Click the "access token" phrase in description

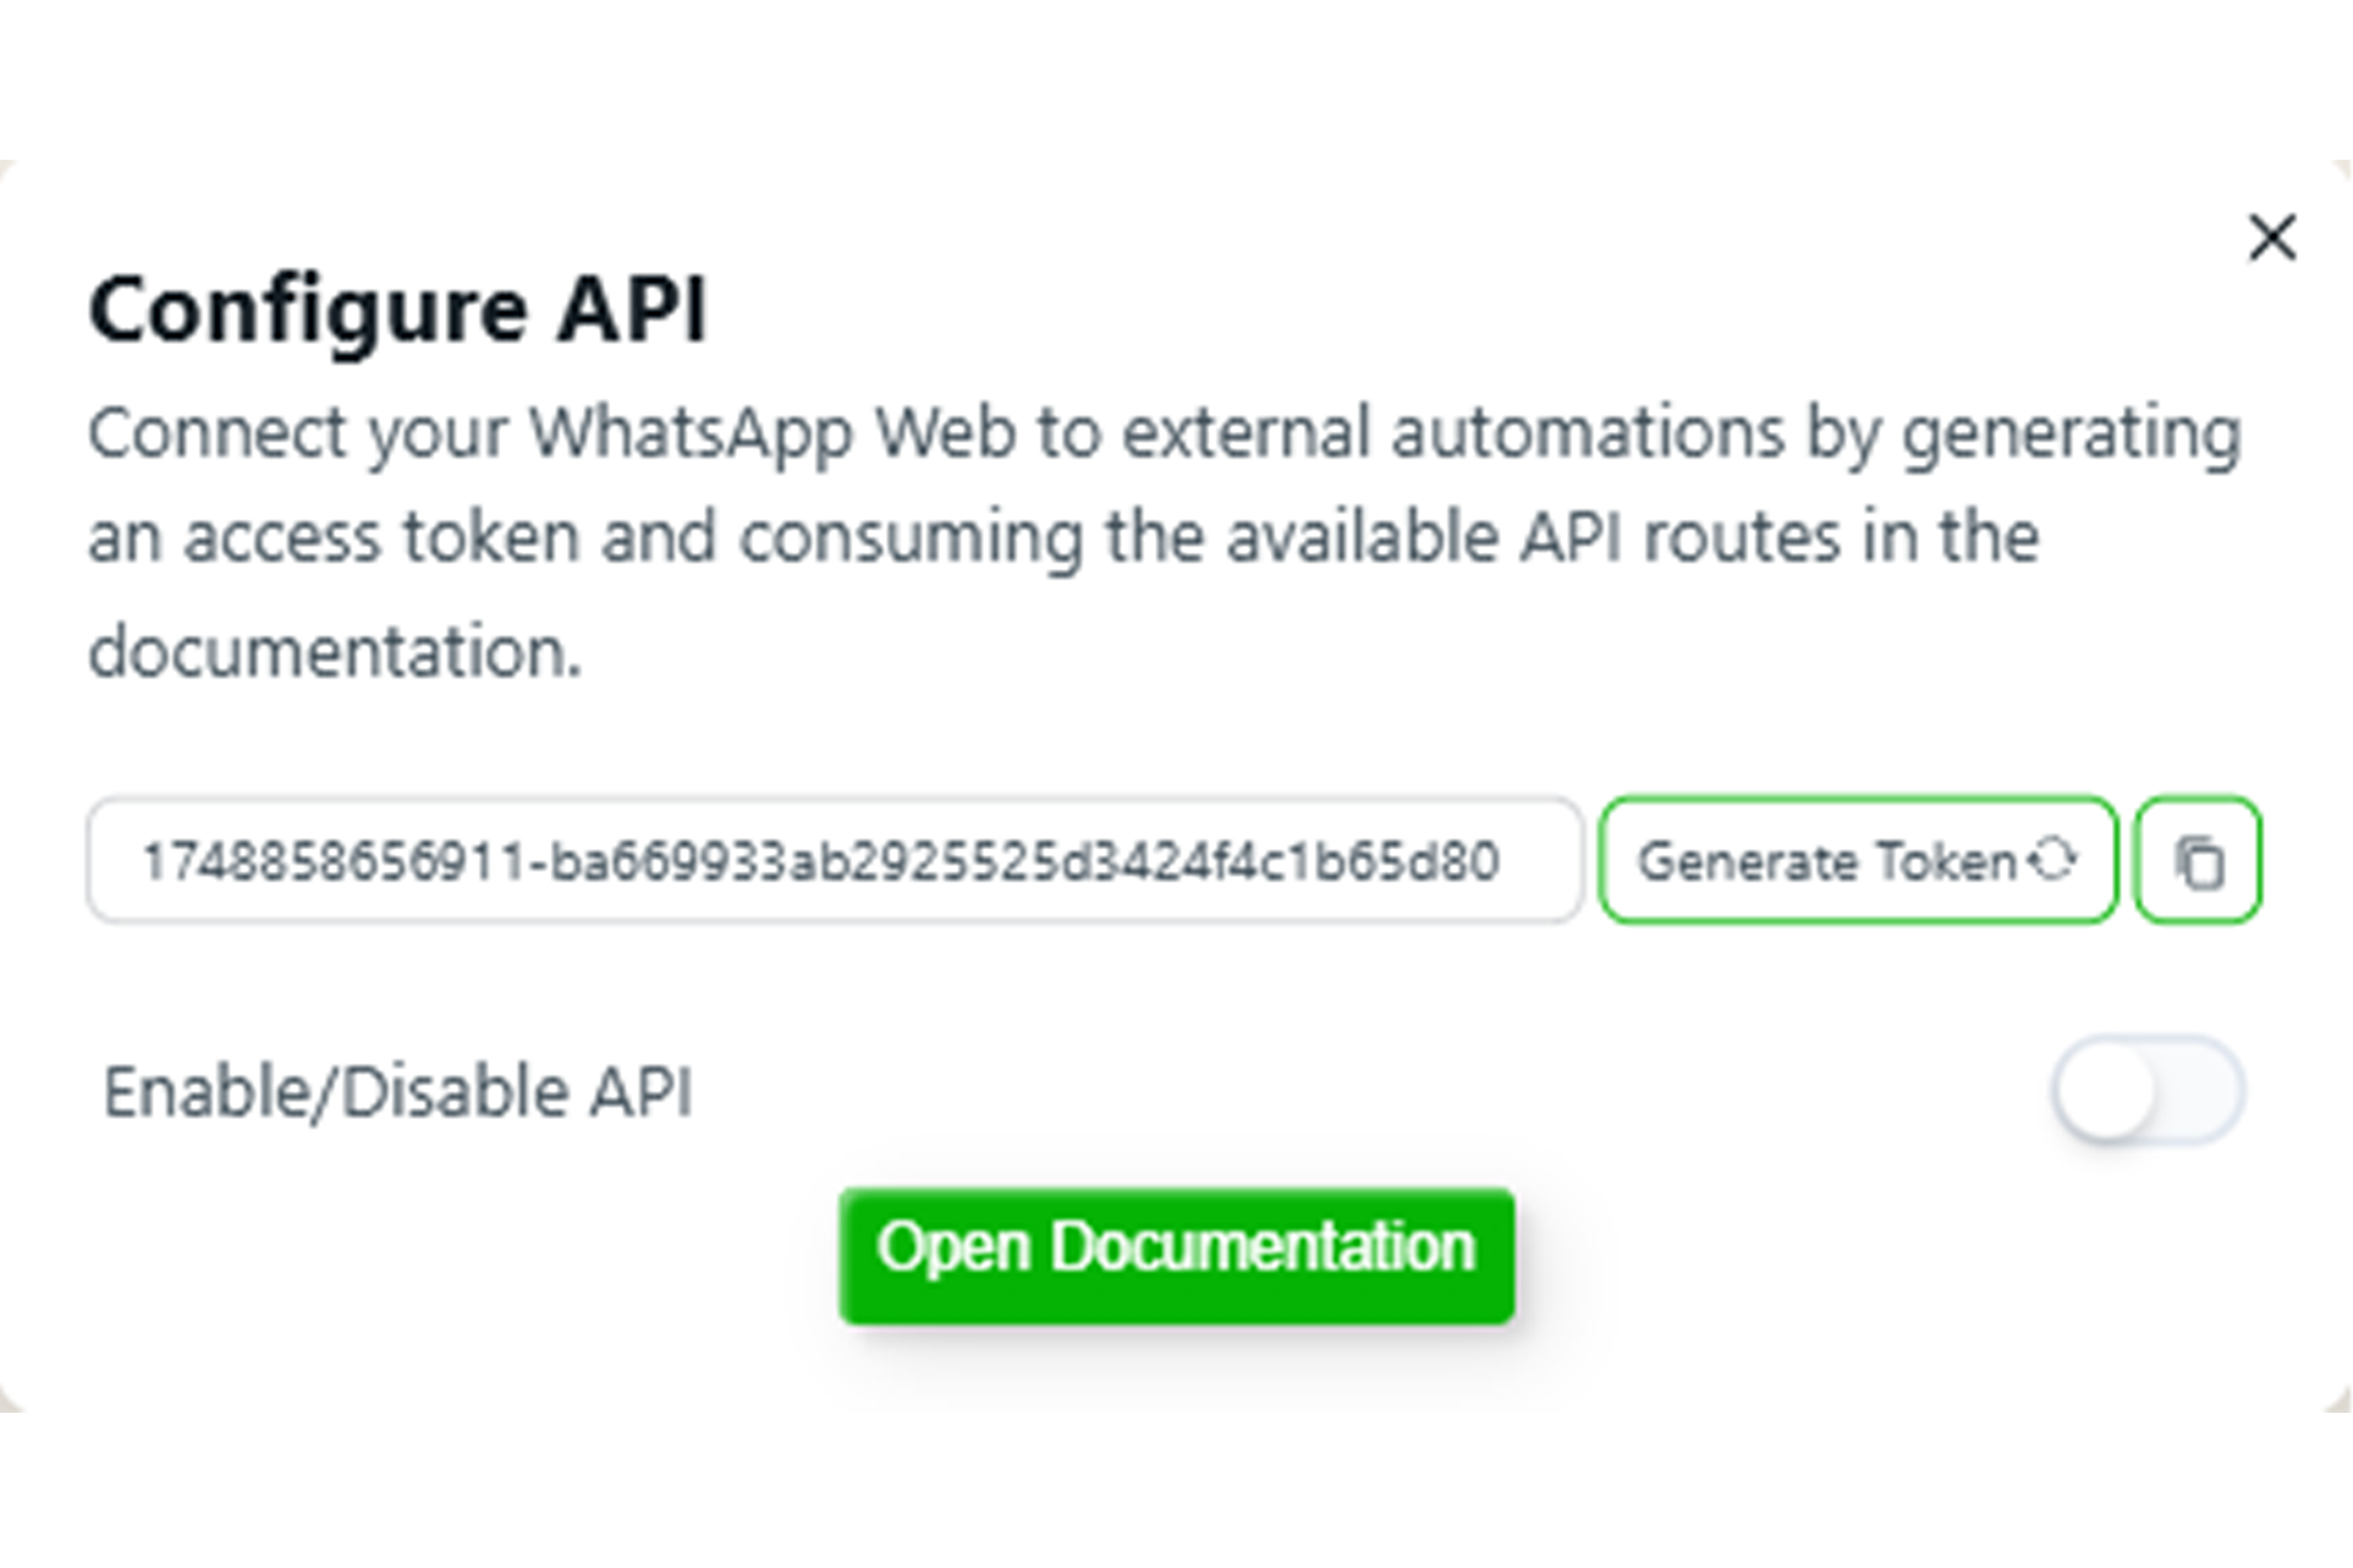[382, 538]
